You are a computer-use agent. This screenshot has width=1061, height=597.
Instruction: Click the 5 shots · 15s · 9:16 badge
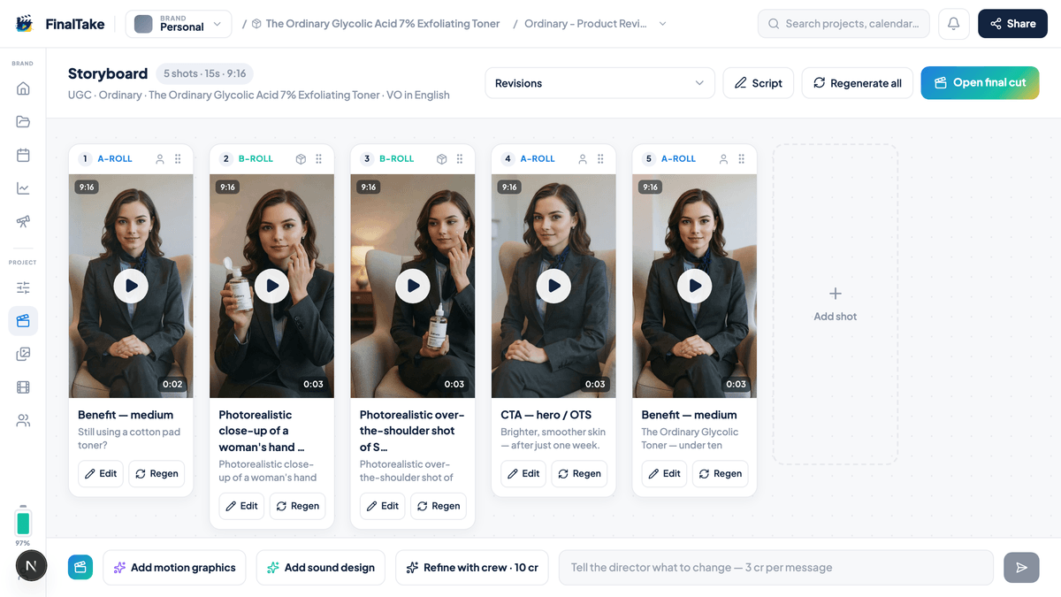coord(205,73)
